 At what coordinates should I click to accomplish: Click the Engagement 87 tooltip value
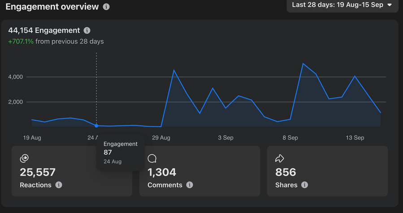[108, 153]
